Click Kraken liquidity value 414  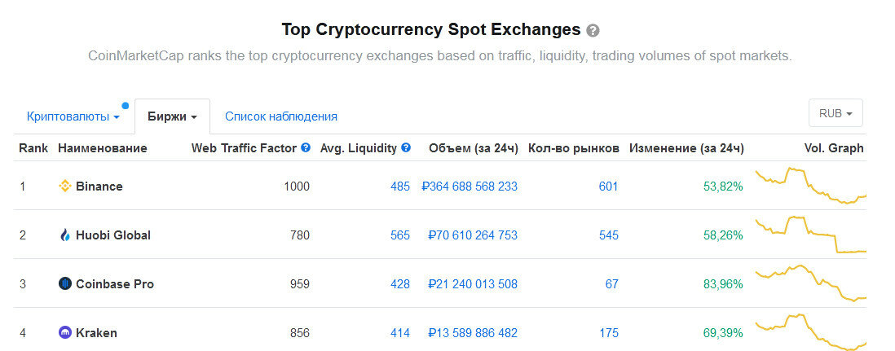coord(400,333)
